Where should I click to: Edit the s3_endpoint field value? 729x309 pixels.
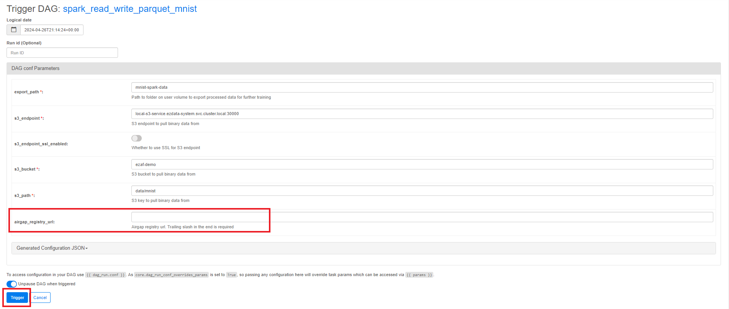pyautogui.click(x=422, y=114)
